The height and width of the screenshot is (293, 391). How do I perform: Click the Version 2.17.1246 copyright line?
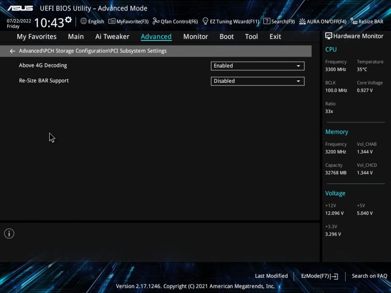(x=195, y=286)
